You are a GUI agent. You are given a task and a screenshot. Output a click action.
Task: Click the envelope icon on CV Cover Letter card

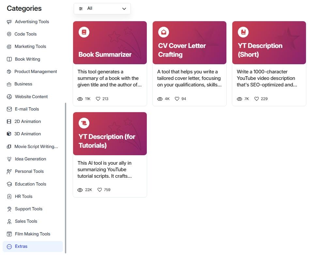[163, 32]
